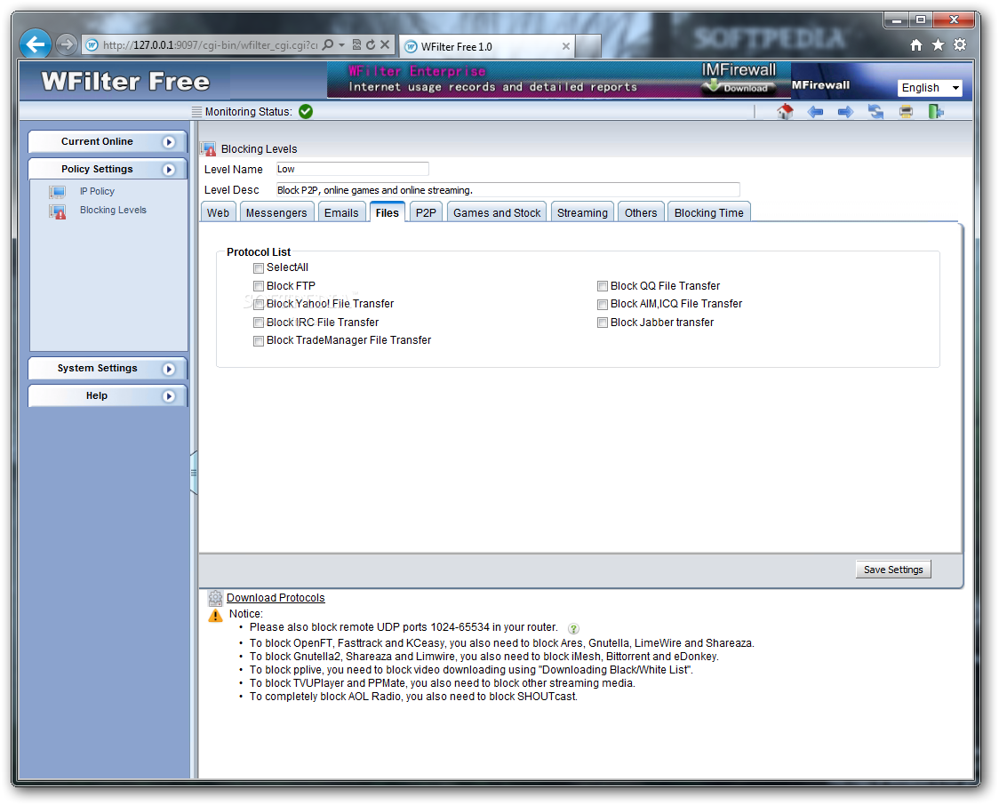Open Favorites star icon

pos(938,44)
